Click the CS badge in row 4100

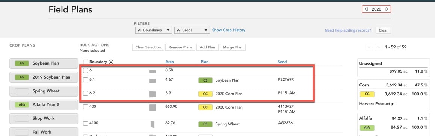[205, 124]
